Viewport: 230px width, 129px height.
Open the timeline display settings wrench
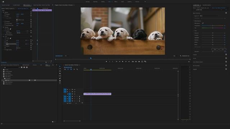[77, 69]
